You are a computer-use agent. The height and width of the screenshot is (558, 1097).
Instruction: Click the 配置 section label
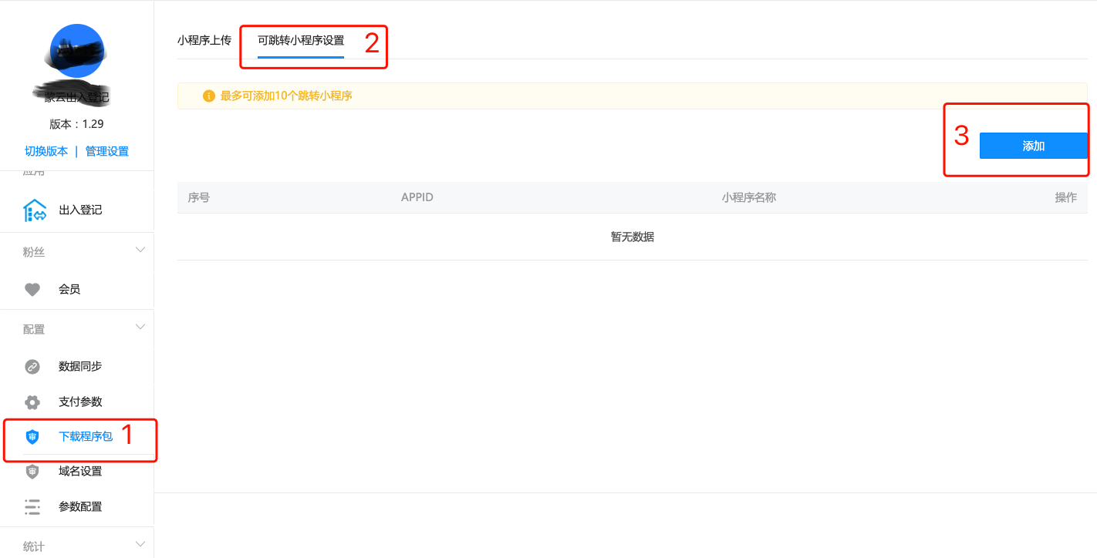(x=34, y=330)
